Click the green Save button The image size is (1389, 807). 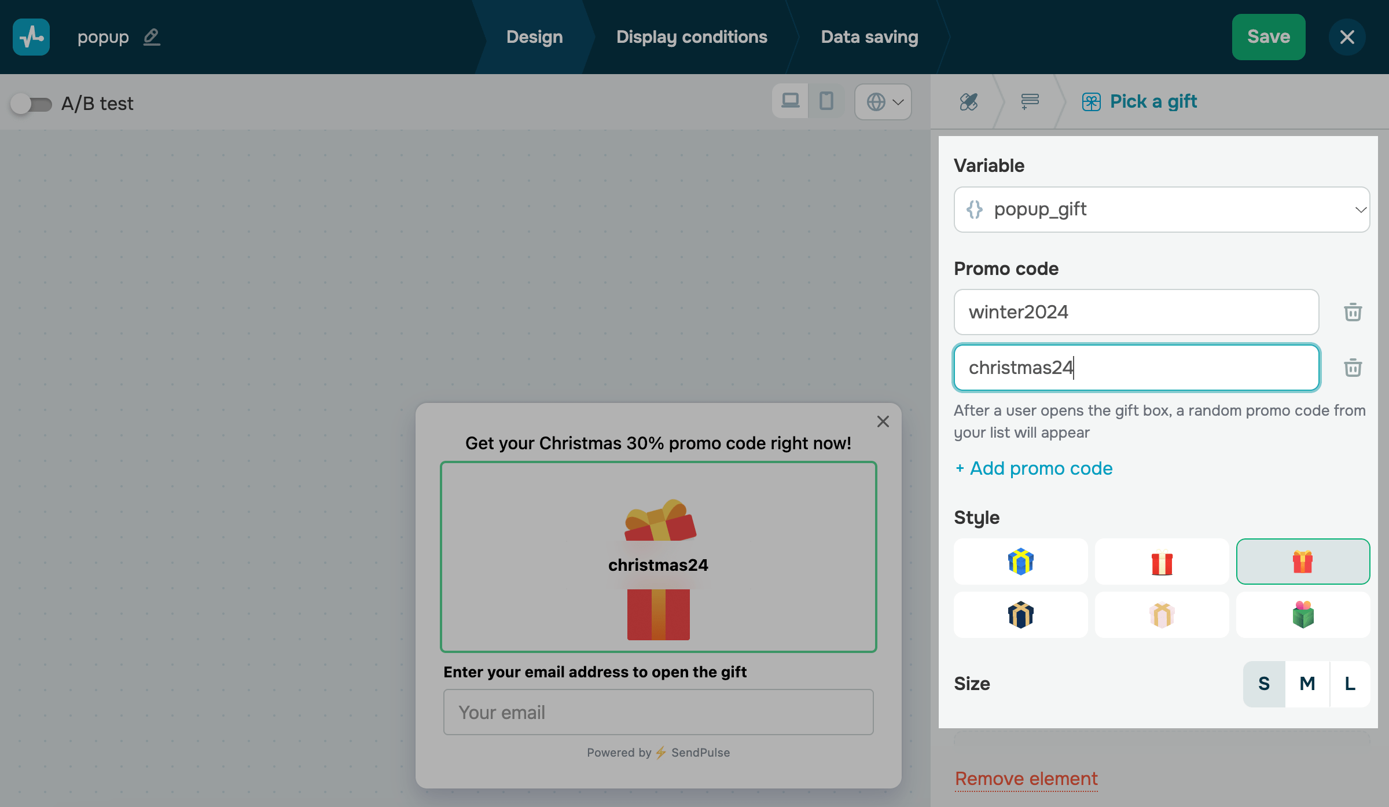1268,37
